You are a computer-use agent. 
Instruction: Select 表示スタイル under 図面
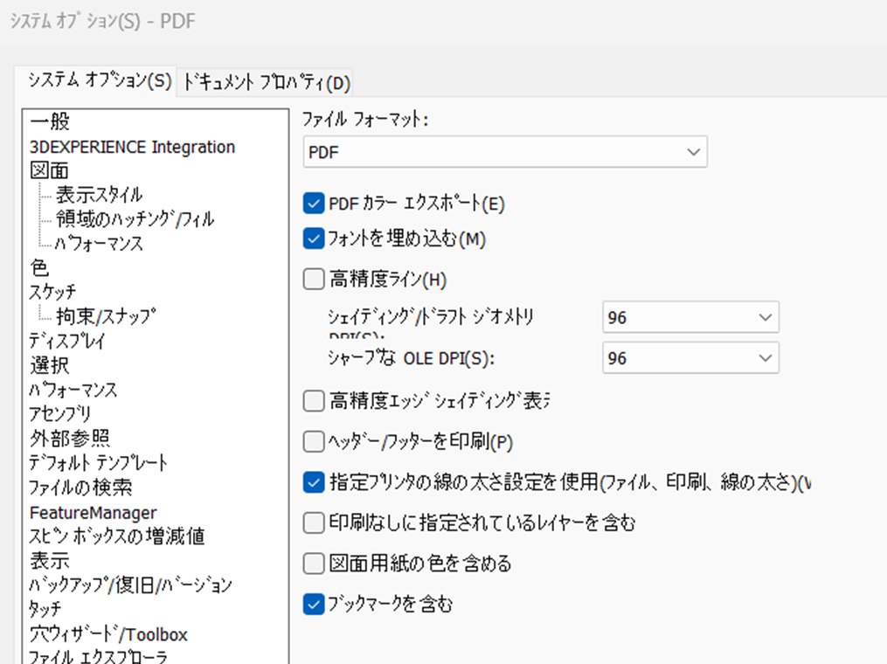click(99, 195)
